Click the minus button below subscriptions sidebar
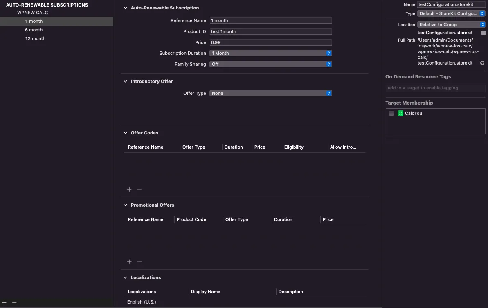This screenshot has height=308, width=488. click(14, 303)
